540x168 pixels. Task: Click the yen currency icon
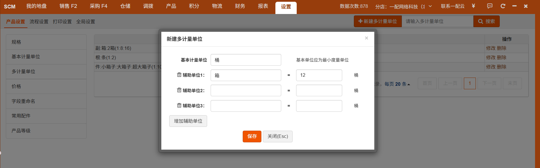tap(473, 6)
